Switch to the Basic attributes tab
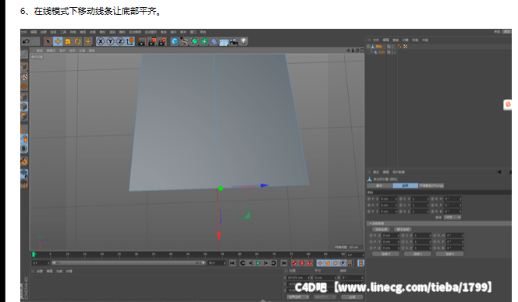The image size is (518, 302). click(379, 185)
